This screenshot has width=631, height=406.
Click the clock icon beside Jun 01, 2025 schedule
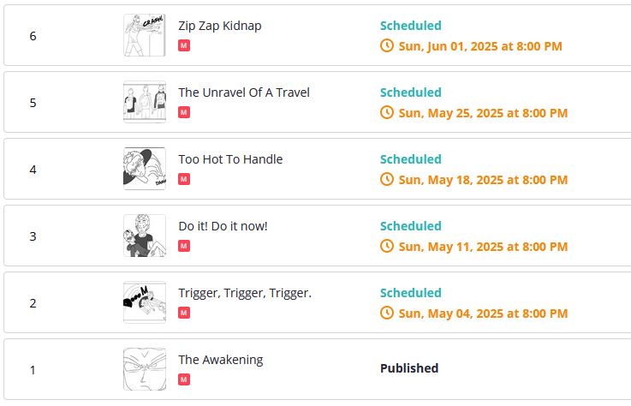point(387,45)
